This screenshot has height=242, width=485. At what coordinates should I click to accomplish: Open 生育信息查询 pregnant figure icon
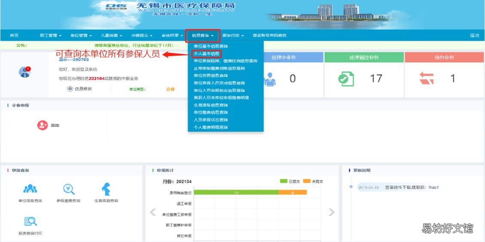click(106, 189)
